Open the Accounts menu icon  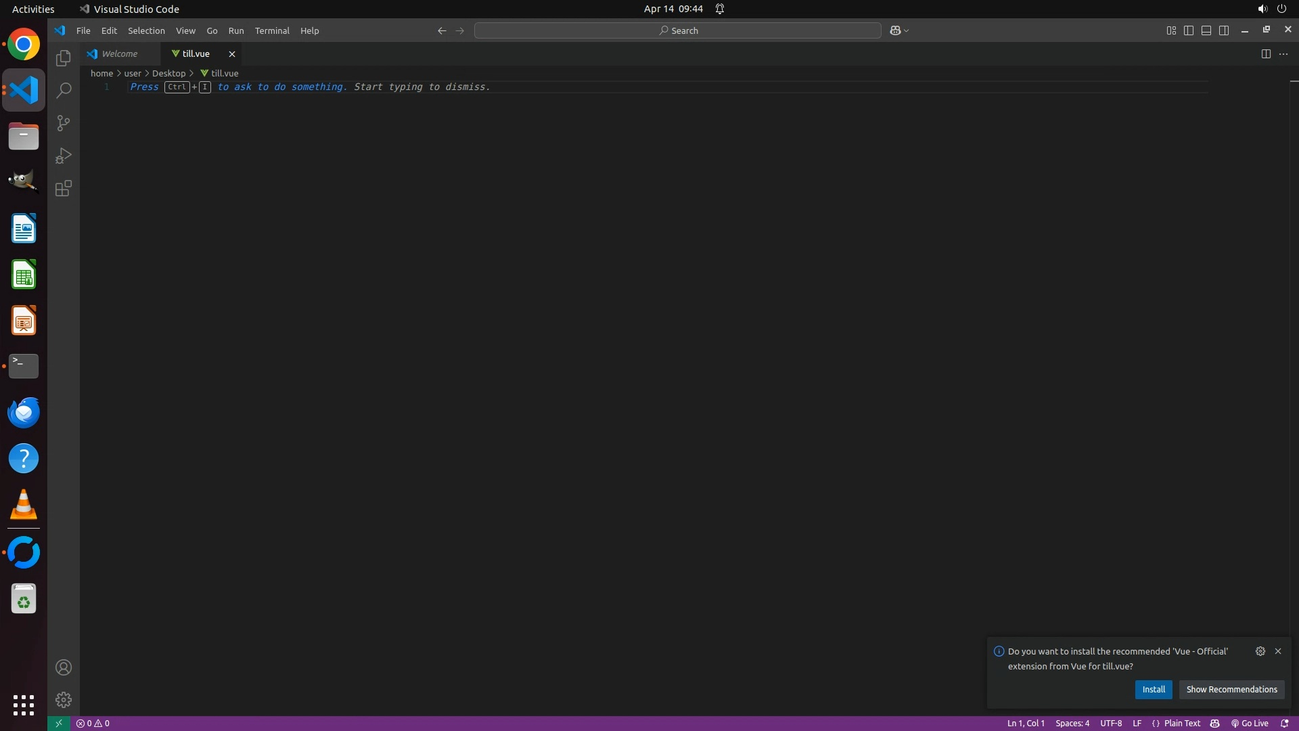63,667
